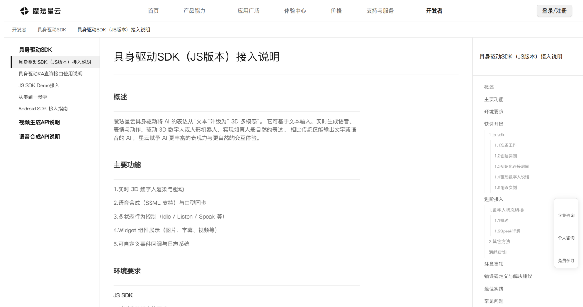Click 开发者 in the breadcrumb
The width and height of the screenshot is (583, 307).
19,30
